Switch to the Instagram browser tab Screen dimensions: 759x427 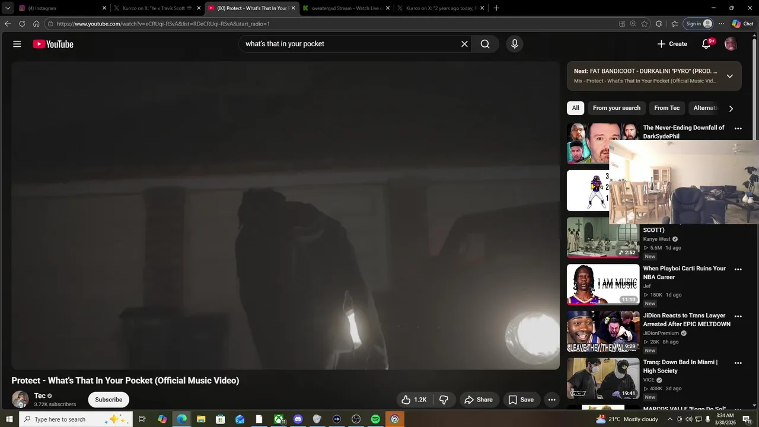pyautogui.click(x=62, y=8)
